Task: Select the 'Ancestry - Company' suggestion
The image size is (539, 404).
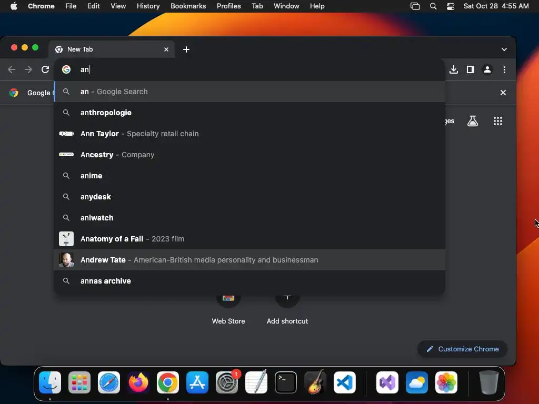Action: (250, 155)
